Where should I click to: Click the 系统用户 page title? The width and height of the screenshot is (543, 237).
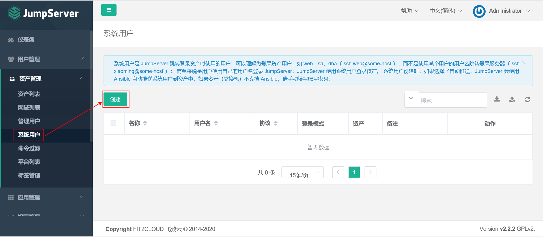(118, 33)
